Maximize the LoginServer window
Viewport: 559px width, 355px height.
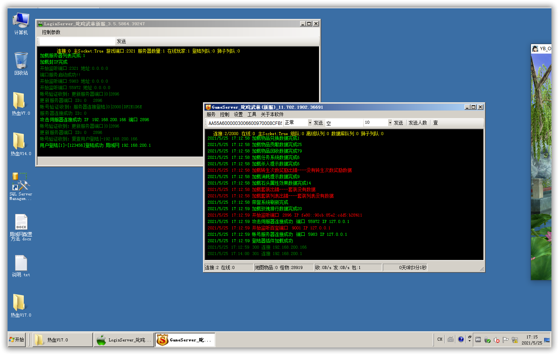click(309, 24)
